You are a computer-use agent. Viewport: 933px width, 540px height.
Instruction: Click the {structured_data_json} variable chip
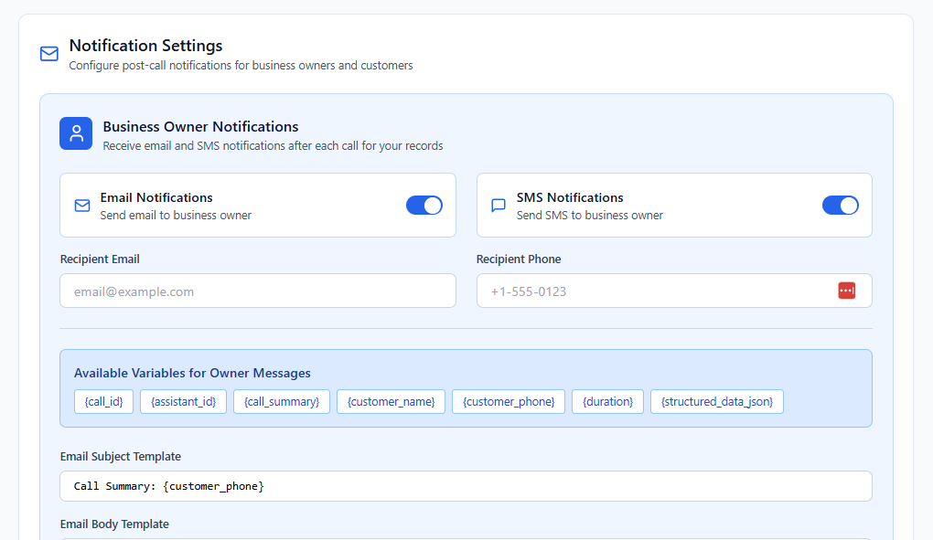pos(716,401)
